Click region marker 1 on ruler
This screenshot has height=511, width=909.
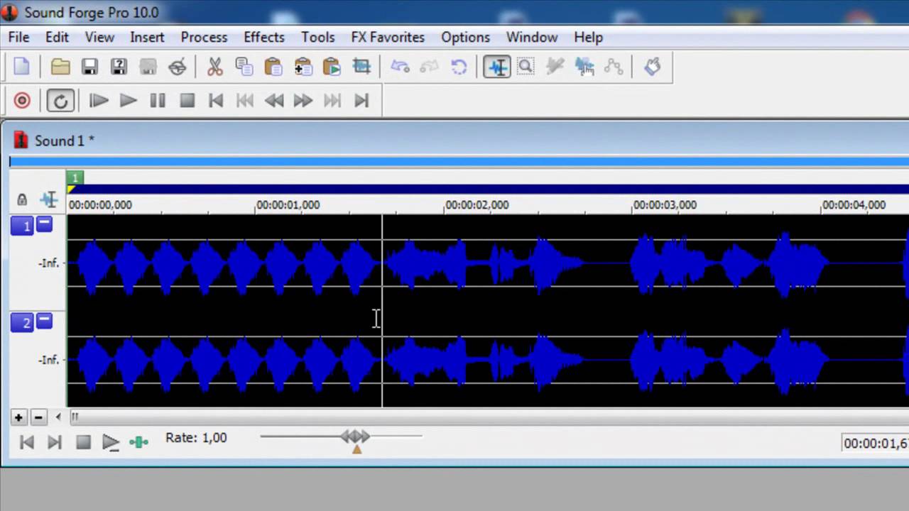click(x=75, y=177)
